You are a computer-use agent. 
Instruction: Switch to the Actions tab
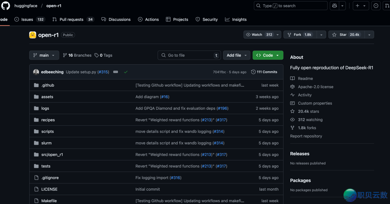(x=148, y=19)
